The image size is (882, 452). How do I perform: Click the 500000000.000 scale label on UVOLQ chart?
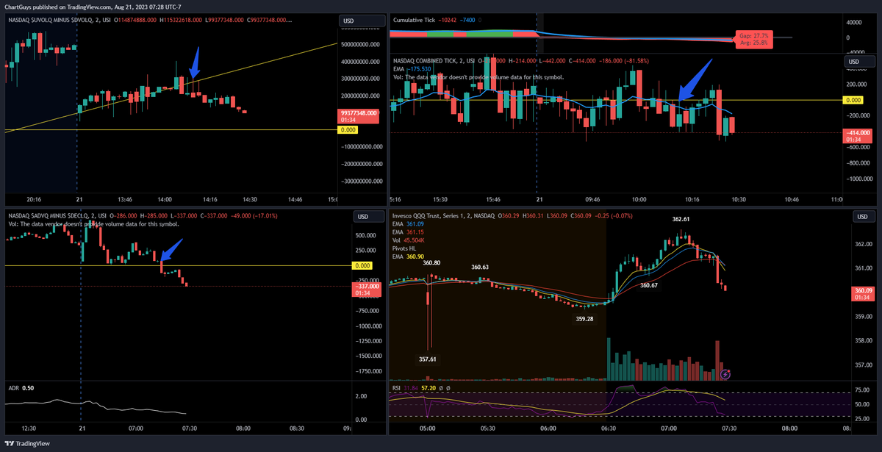362,44
